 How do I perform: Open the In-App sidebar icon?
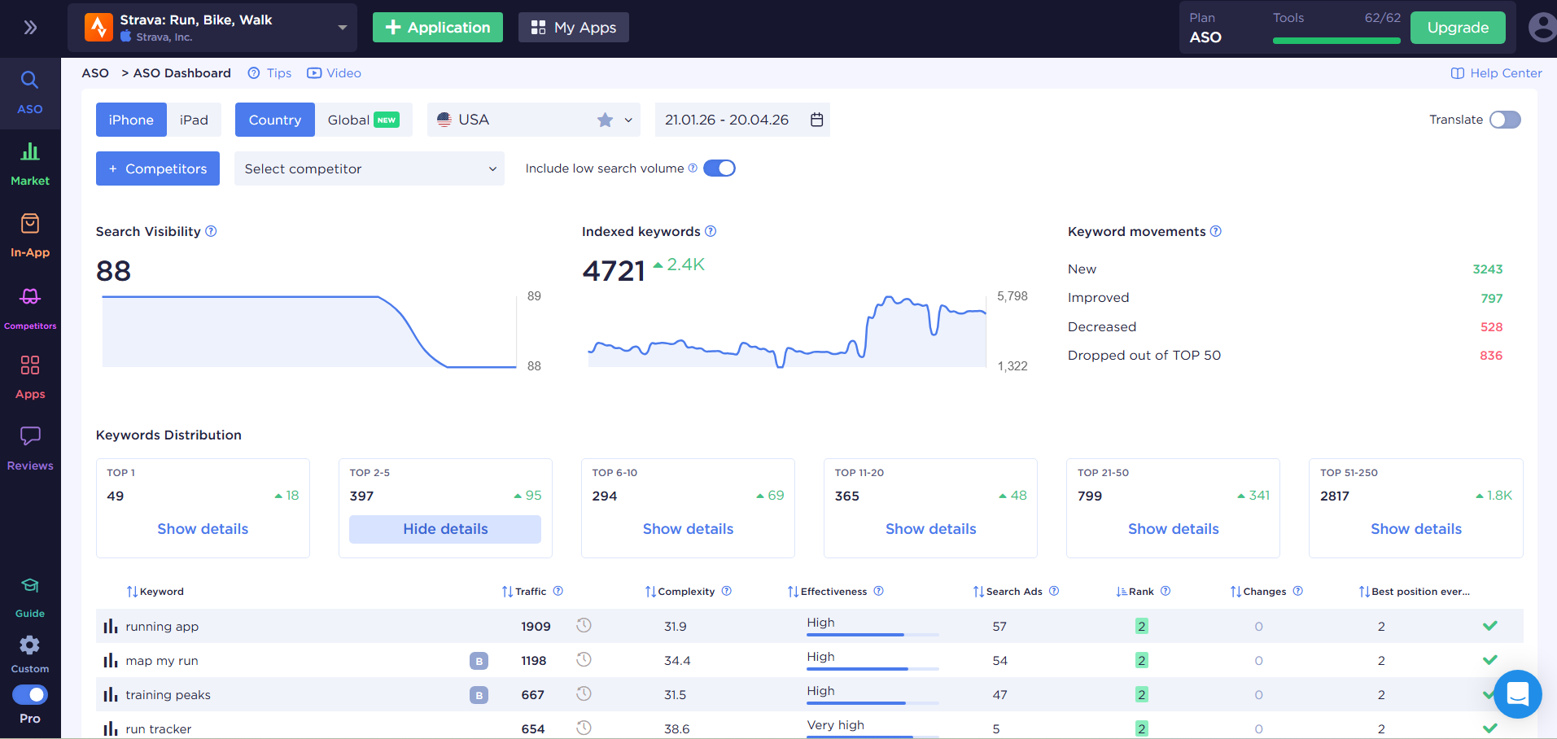pyautogui.click(x=30, y=235)
